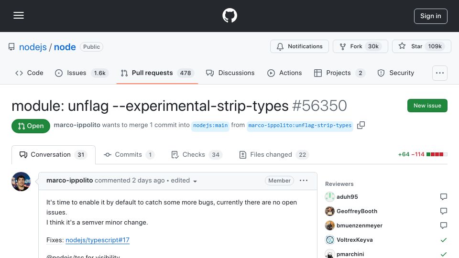Click the 109k star count
The image size is (459, 258).
click(435, 46)
